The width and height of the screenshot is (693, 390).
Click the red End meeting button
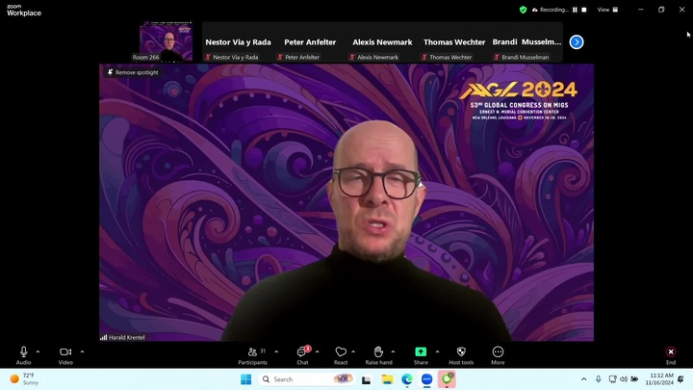tap(671, 352)
